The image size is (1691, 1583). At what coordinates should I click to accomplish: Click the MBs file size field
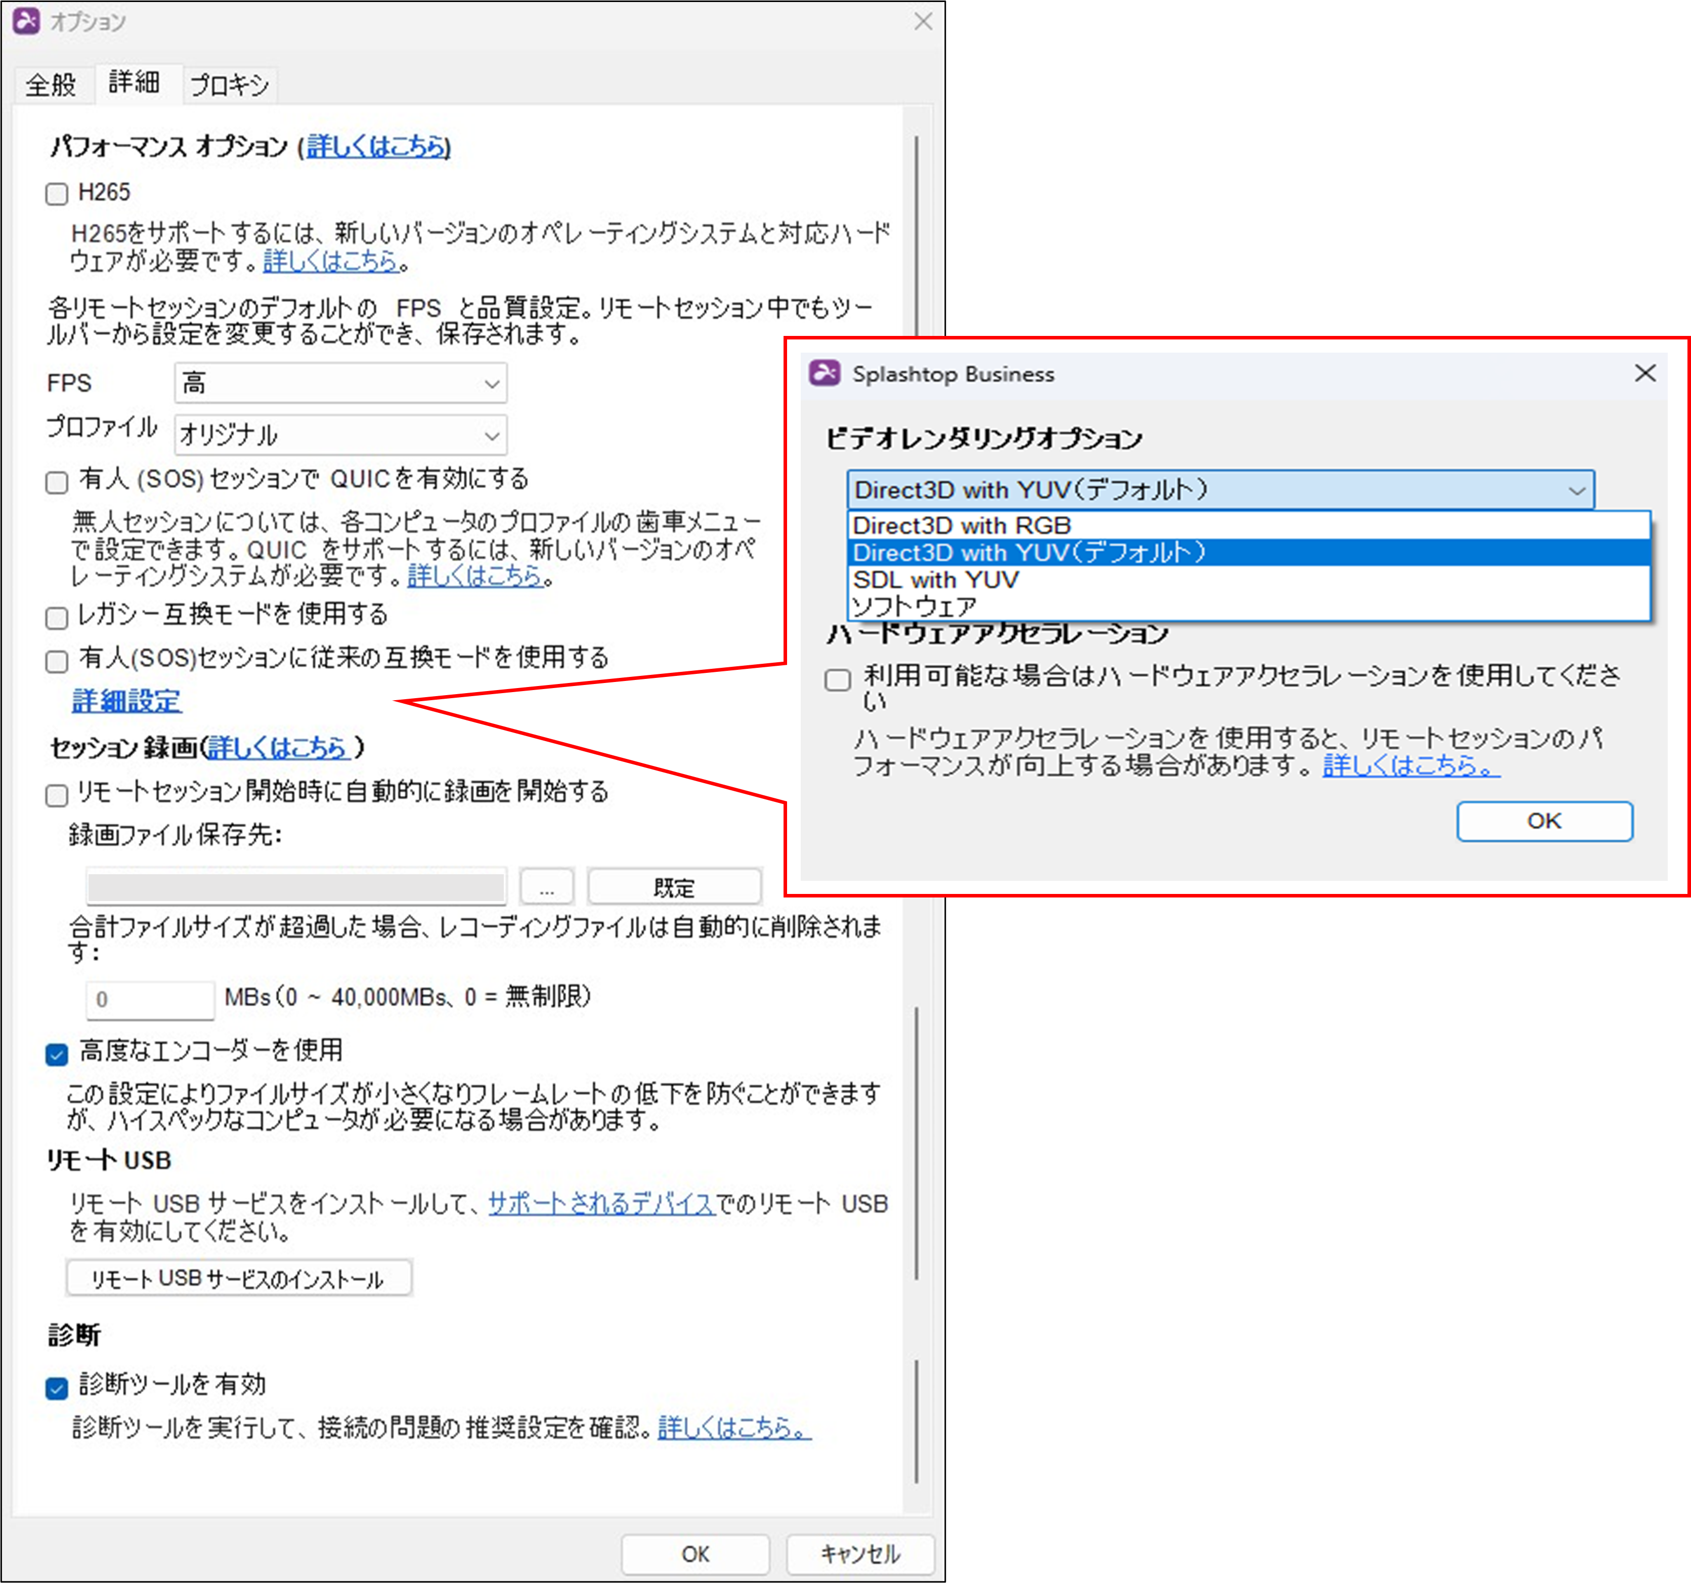coord(150,1000)
